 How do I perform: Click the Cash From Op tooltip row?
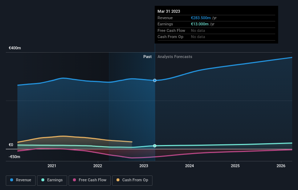tap(216, 37)
